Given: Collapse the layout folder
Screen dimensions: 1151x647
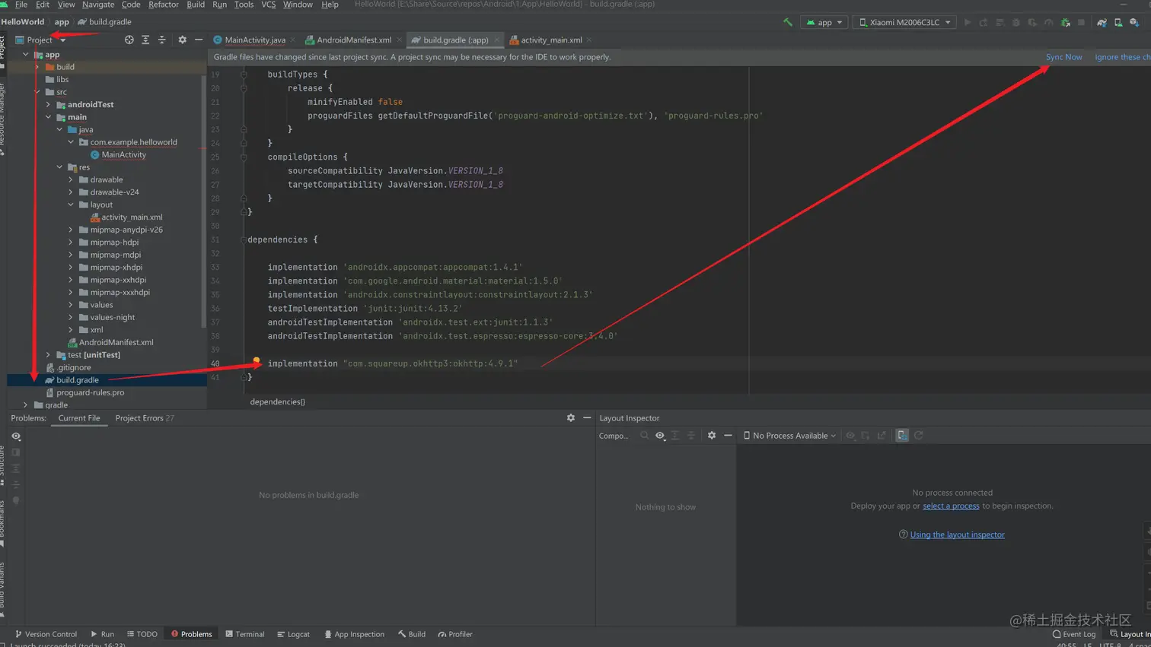Looking at the screenshot, I should 71,205.
